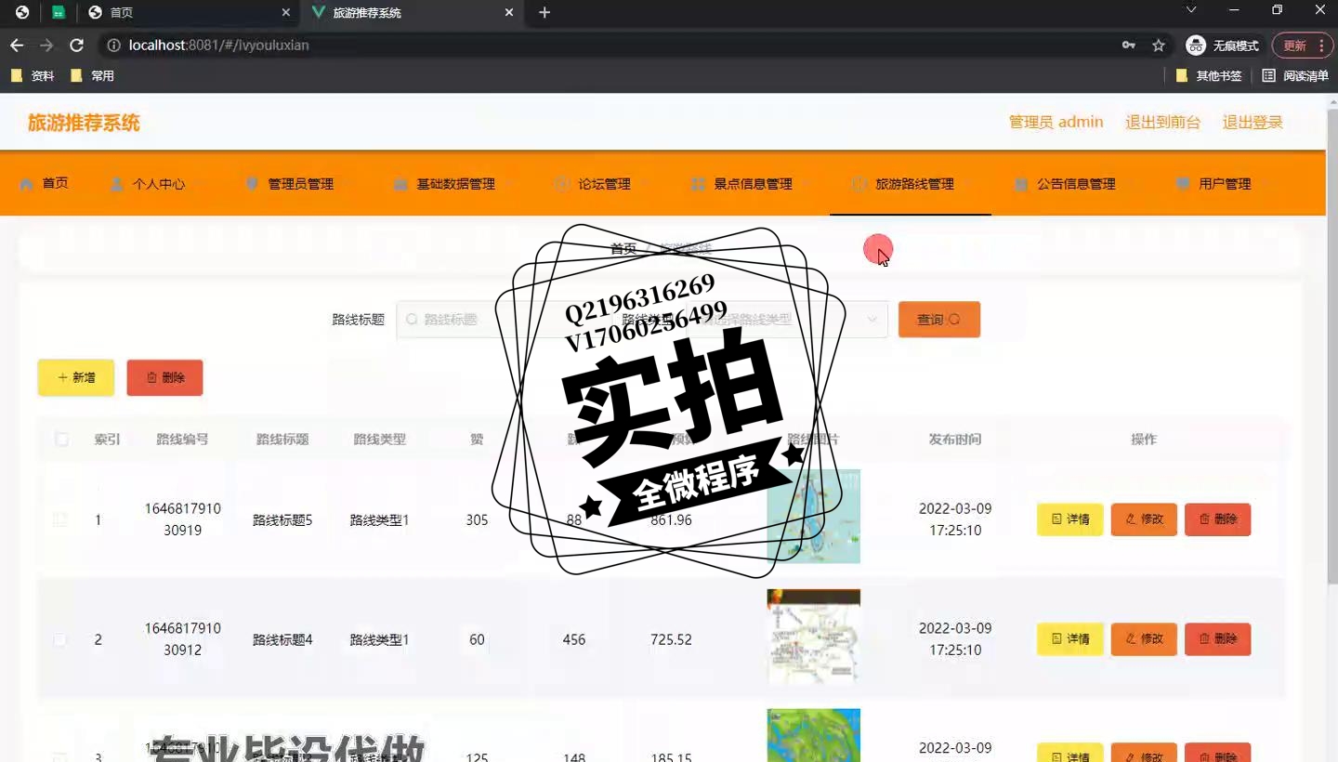Bookmark page with star icon
1338x762 pixels.
point(1159,46)
